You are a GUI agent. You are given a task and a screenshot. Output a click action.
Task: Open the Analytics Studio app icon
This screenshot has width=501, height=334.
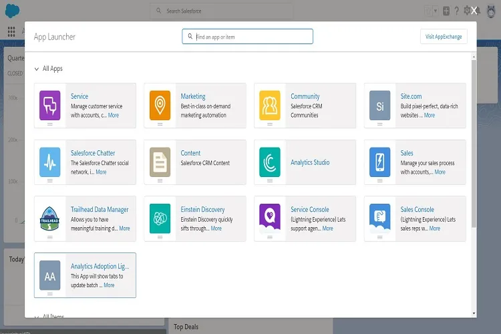tap(270, 162)
